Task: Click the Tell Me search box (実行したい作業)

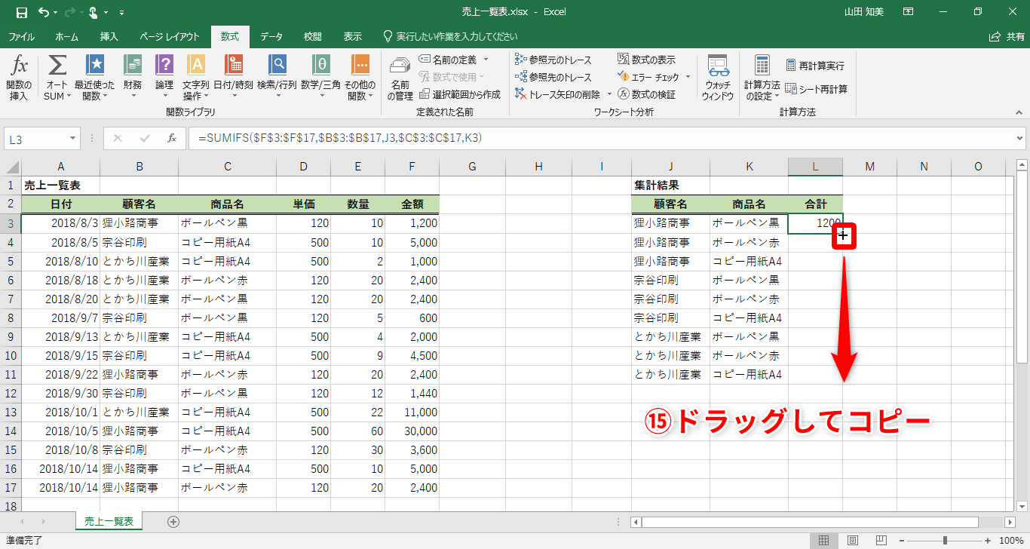Action: pyautogui.click(x=450, y=36)
